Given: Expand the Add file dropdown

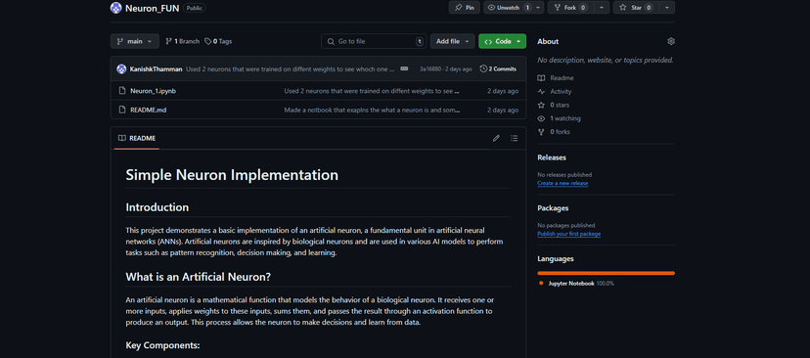Looking at the screenshot, I should click(x=453, y=41).
